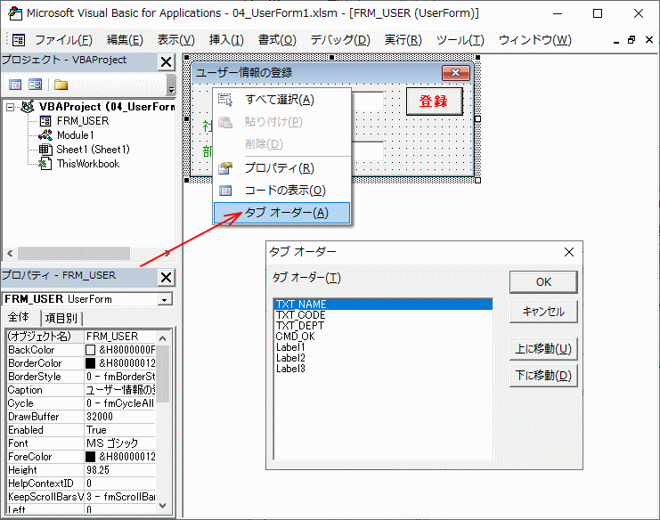Click the Sheet1 worksheet icon in tree
The width and height of the screenshot is (660, 520).
pos(45,150)
